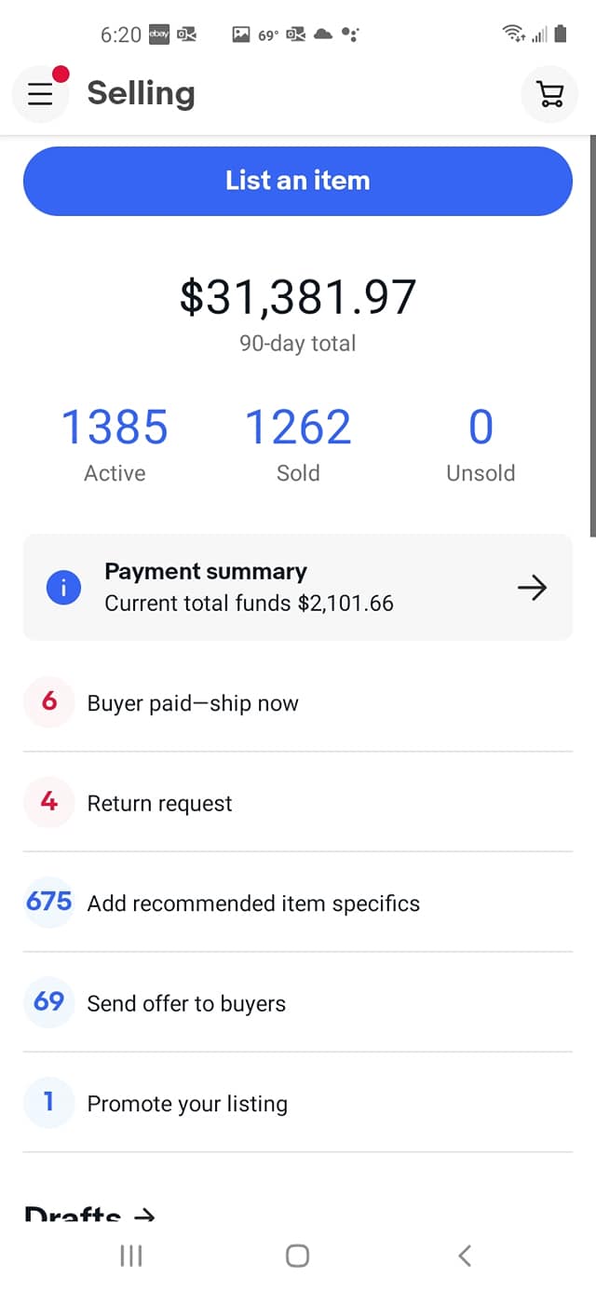Tap the Android home button
The image size is (596, 1291).
[x=297, y=1256]
